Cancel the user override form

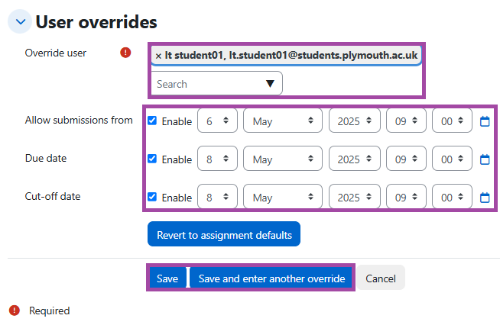pyautogui.click(x=381, y=278)
